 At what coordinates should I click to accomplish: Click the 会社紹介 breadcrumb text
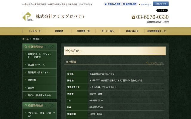pos(37,39)
